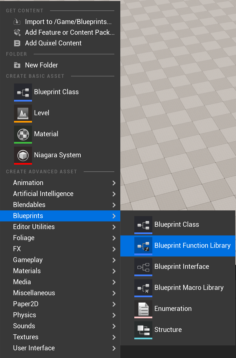Click the Blueprint Interface icon
Viewport: 236px width, 358px height.
tap(143, 267)
